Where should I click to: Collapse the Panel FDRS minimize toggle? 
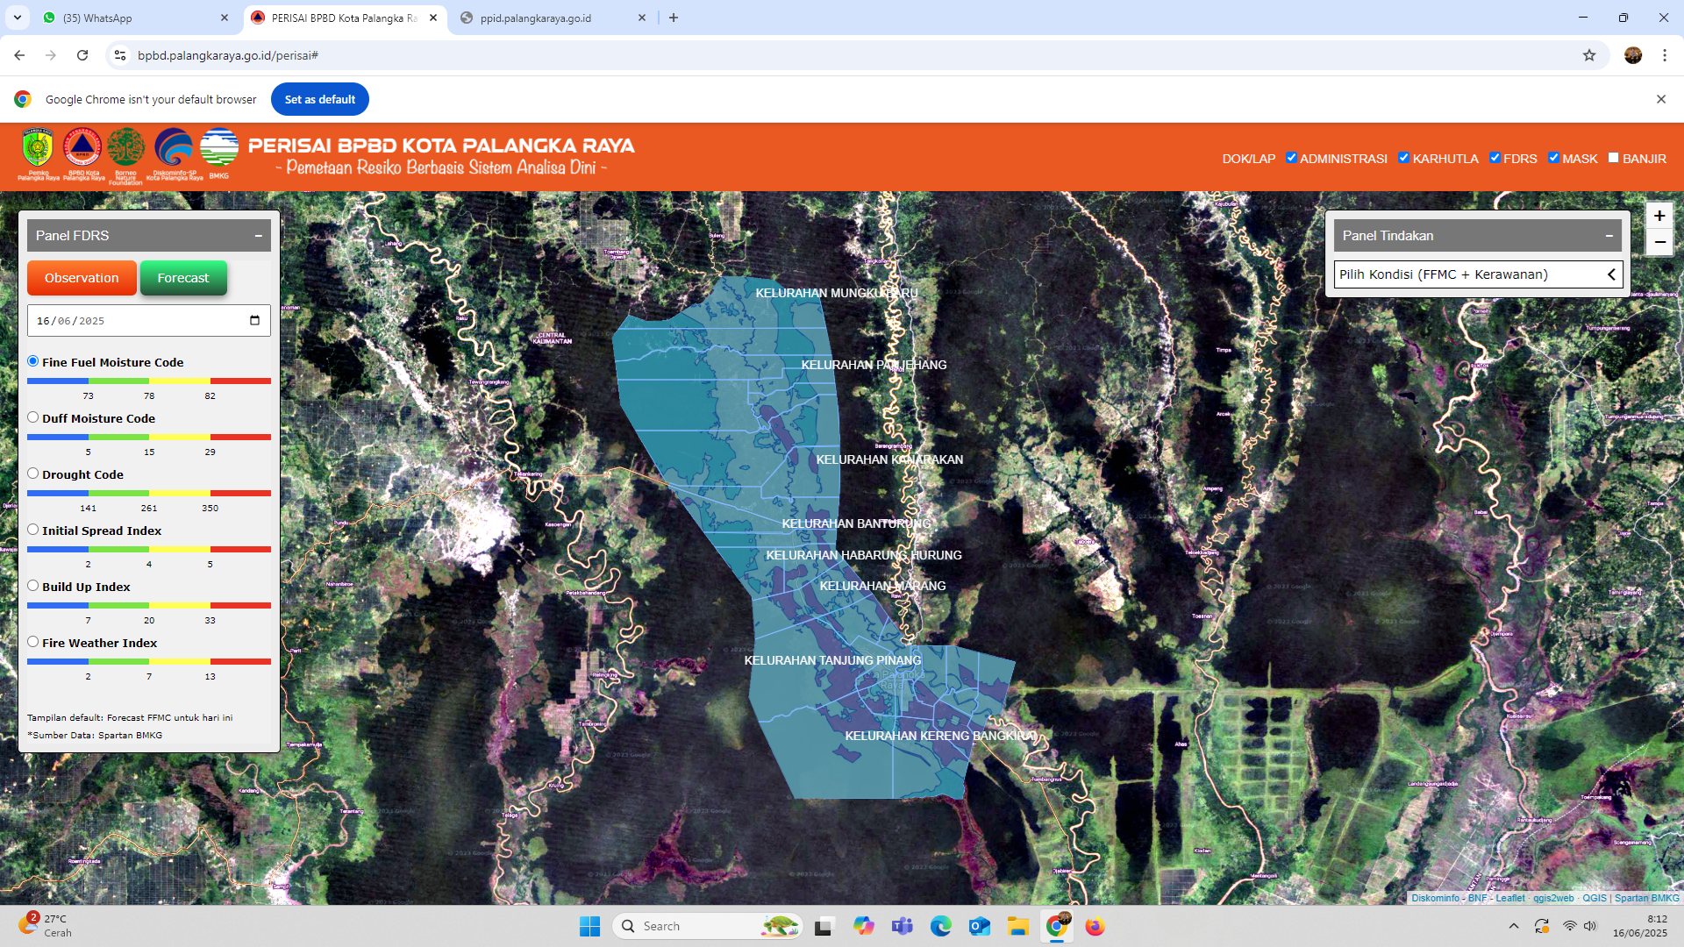[x=259, y=236]
